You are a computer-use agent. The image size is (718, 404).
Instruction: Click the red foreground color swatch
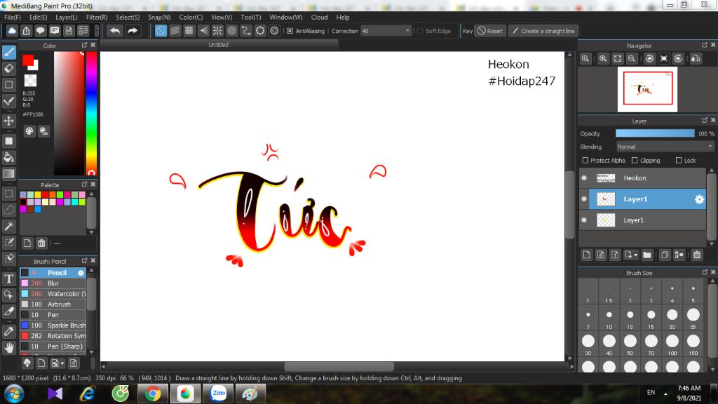[x=28, y=60]
